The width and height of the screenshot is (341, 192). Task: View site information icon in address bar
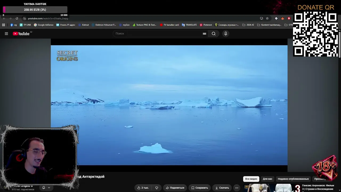[24, 18]
